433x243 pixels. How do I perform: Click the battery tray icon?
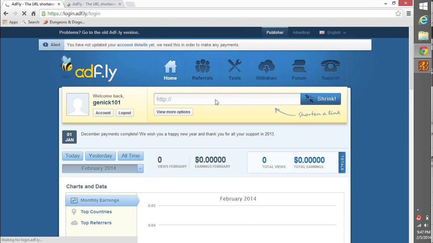click(427, 218)
